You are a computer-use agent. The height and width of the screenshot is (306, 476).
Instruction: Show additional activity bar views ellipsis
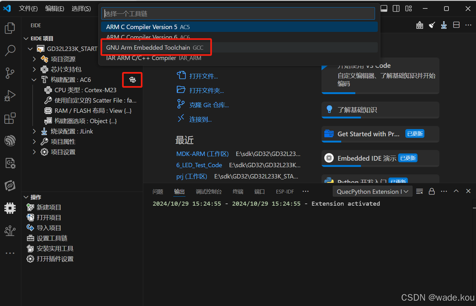(10, 253)
